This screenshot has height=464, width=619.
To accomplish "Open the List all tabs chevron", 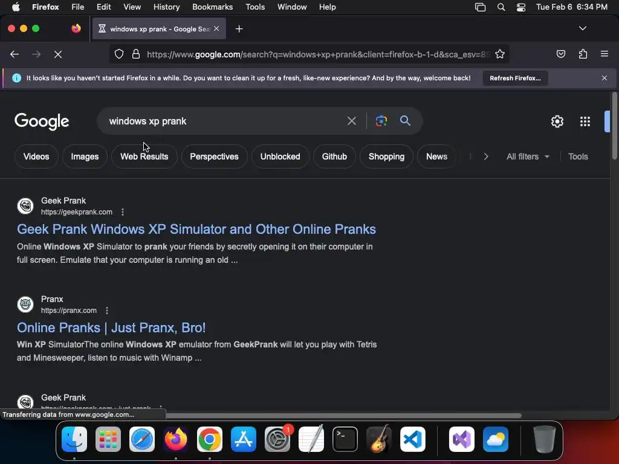I will pyautogui.click(x=582, y=28).
